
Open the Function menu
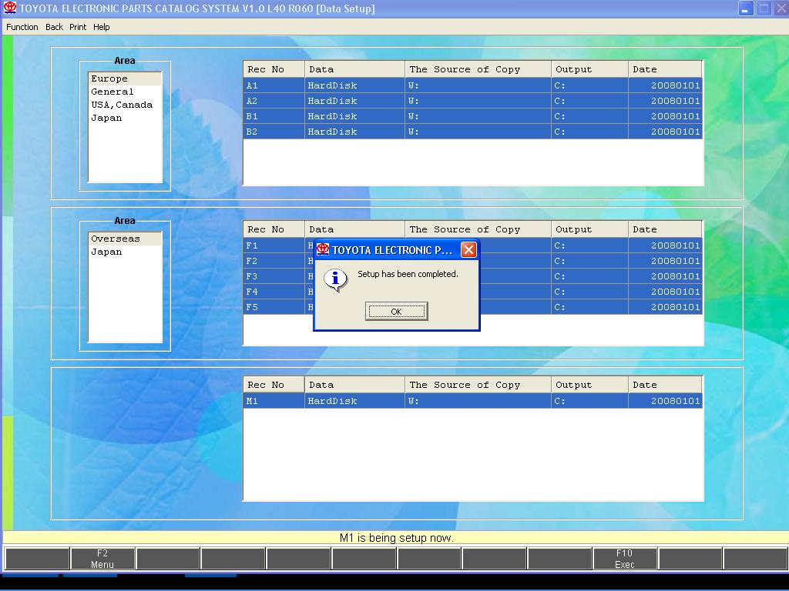coord(22,27)
